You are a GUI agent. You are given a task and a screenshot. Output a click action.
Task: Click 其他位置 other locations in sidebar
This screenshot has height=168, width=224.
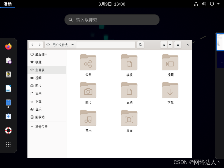(x=47, y=127)
